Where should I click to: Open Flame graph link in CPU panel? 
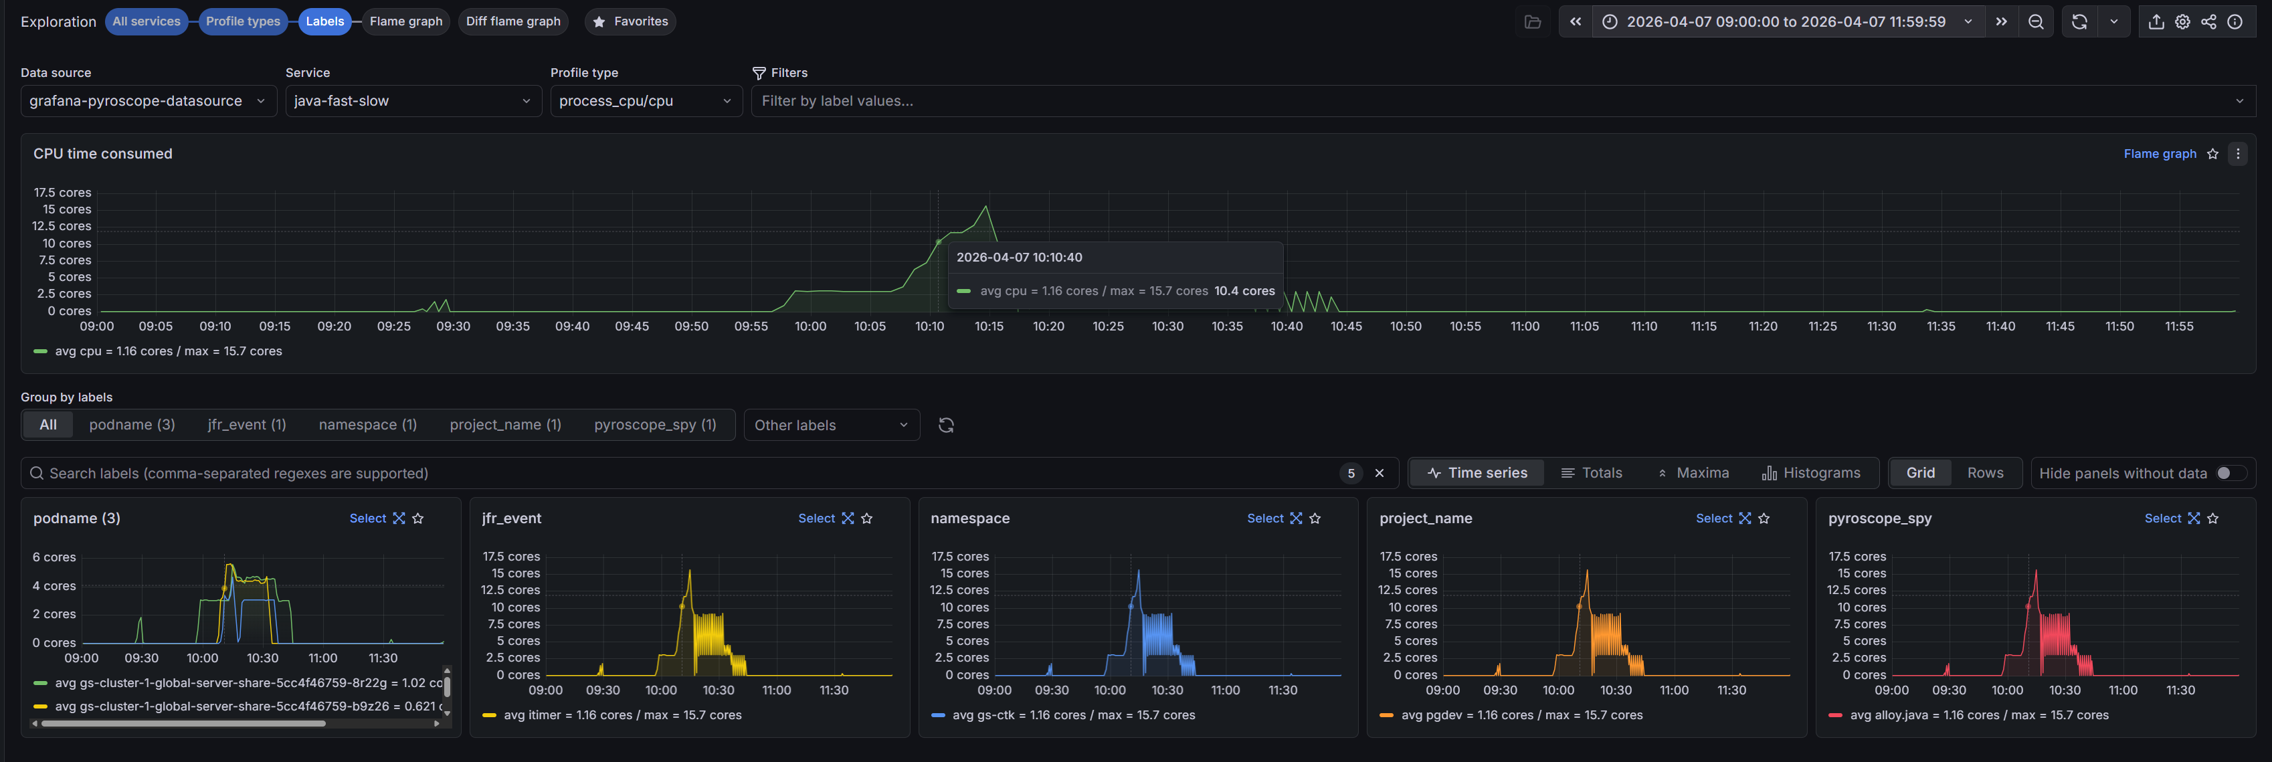tap(2160, 155)
